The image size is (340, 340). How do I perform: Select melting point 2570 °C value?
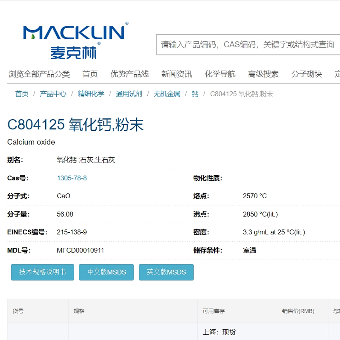point(255,196)
